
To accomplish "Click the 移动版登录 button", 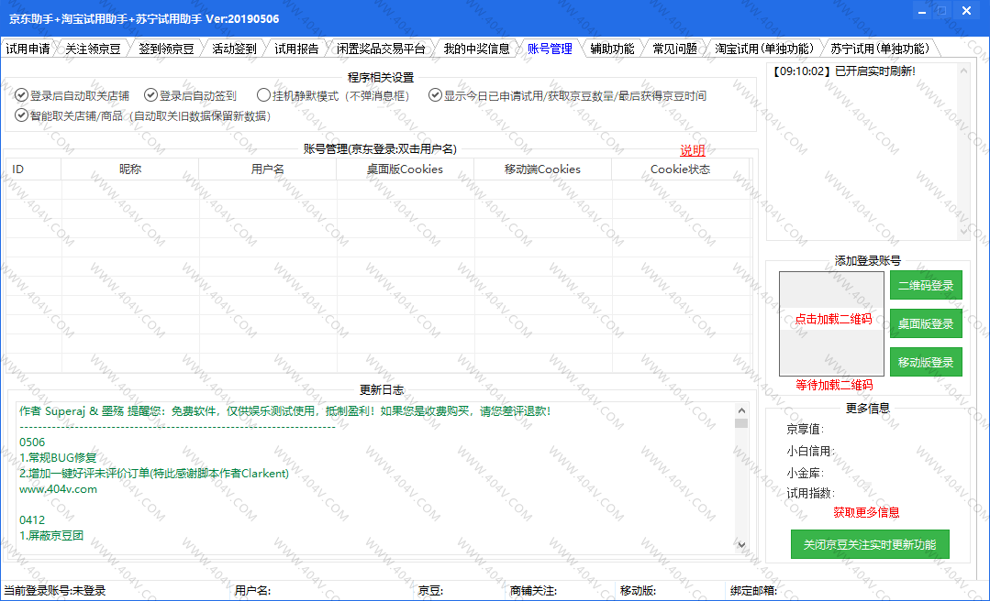I will point(926,362).
